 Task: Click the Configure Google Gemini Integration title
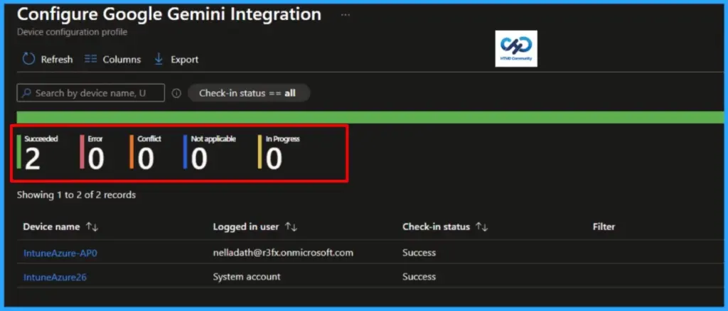click(x=169, y=14)
